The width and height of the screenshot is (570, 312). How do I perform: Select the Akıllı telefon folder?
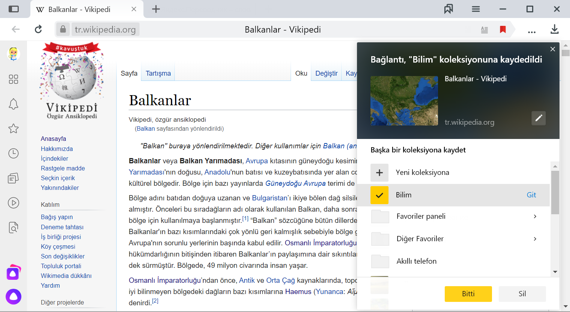click(x=453, y=261)
